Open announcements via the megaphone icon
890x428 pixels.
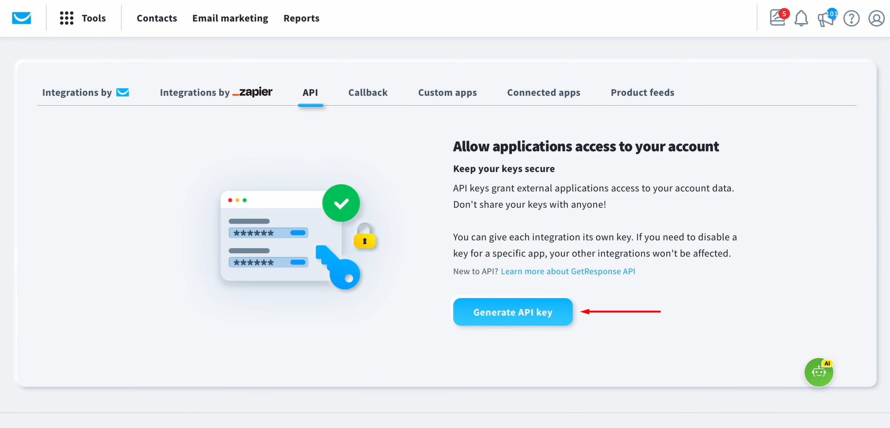tap(826, 19)
